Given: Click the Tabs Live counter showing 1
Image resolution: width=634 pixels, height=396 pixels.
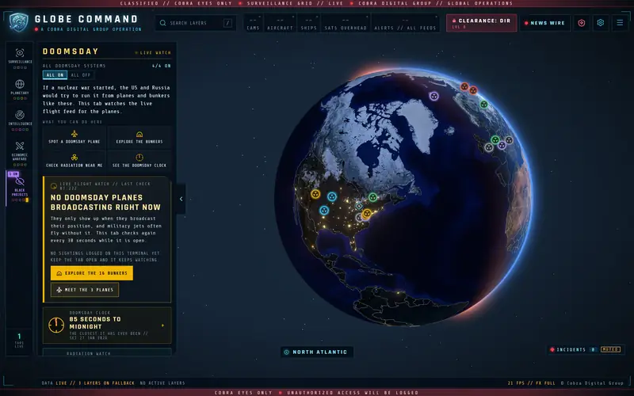Looking at the screenshot, I should coord(19,341).
